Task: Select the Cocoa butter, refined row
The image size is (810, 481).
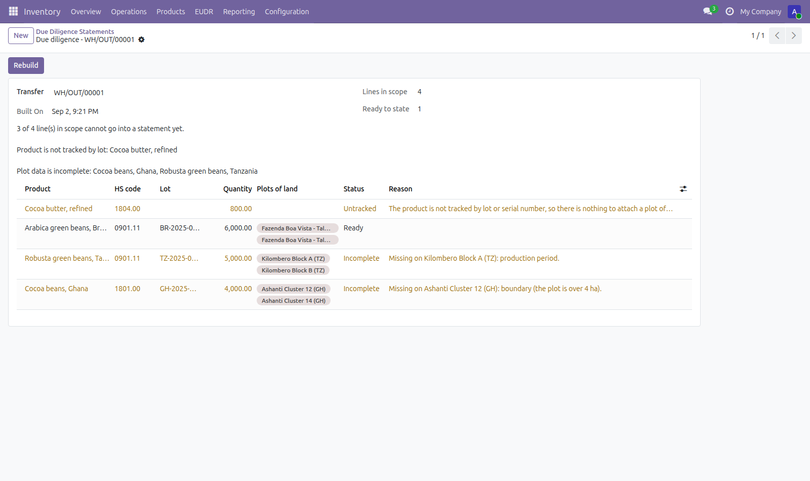Action: tap(354, 209)
